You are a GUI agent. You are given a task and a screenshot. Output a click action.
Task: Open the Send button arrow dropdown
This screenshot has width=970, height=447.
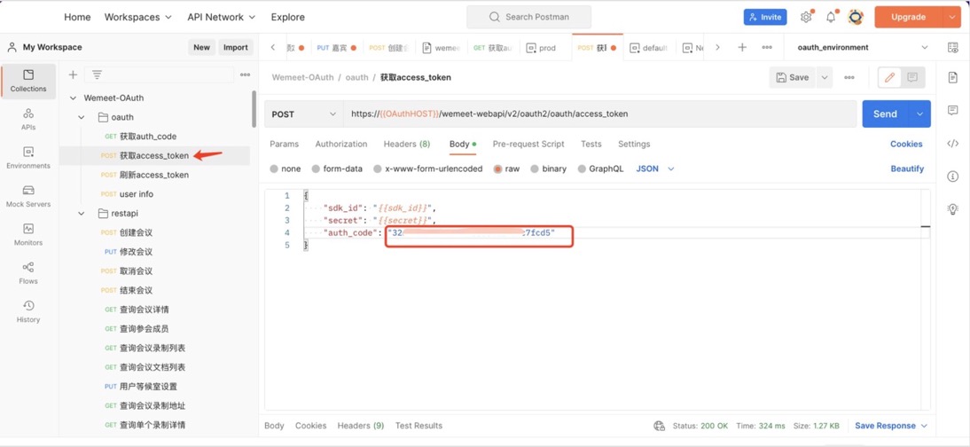[919, 114]
